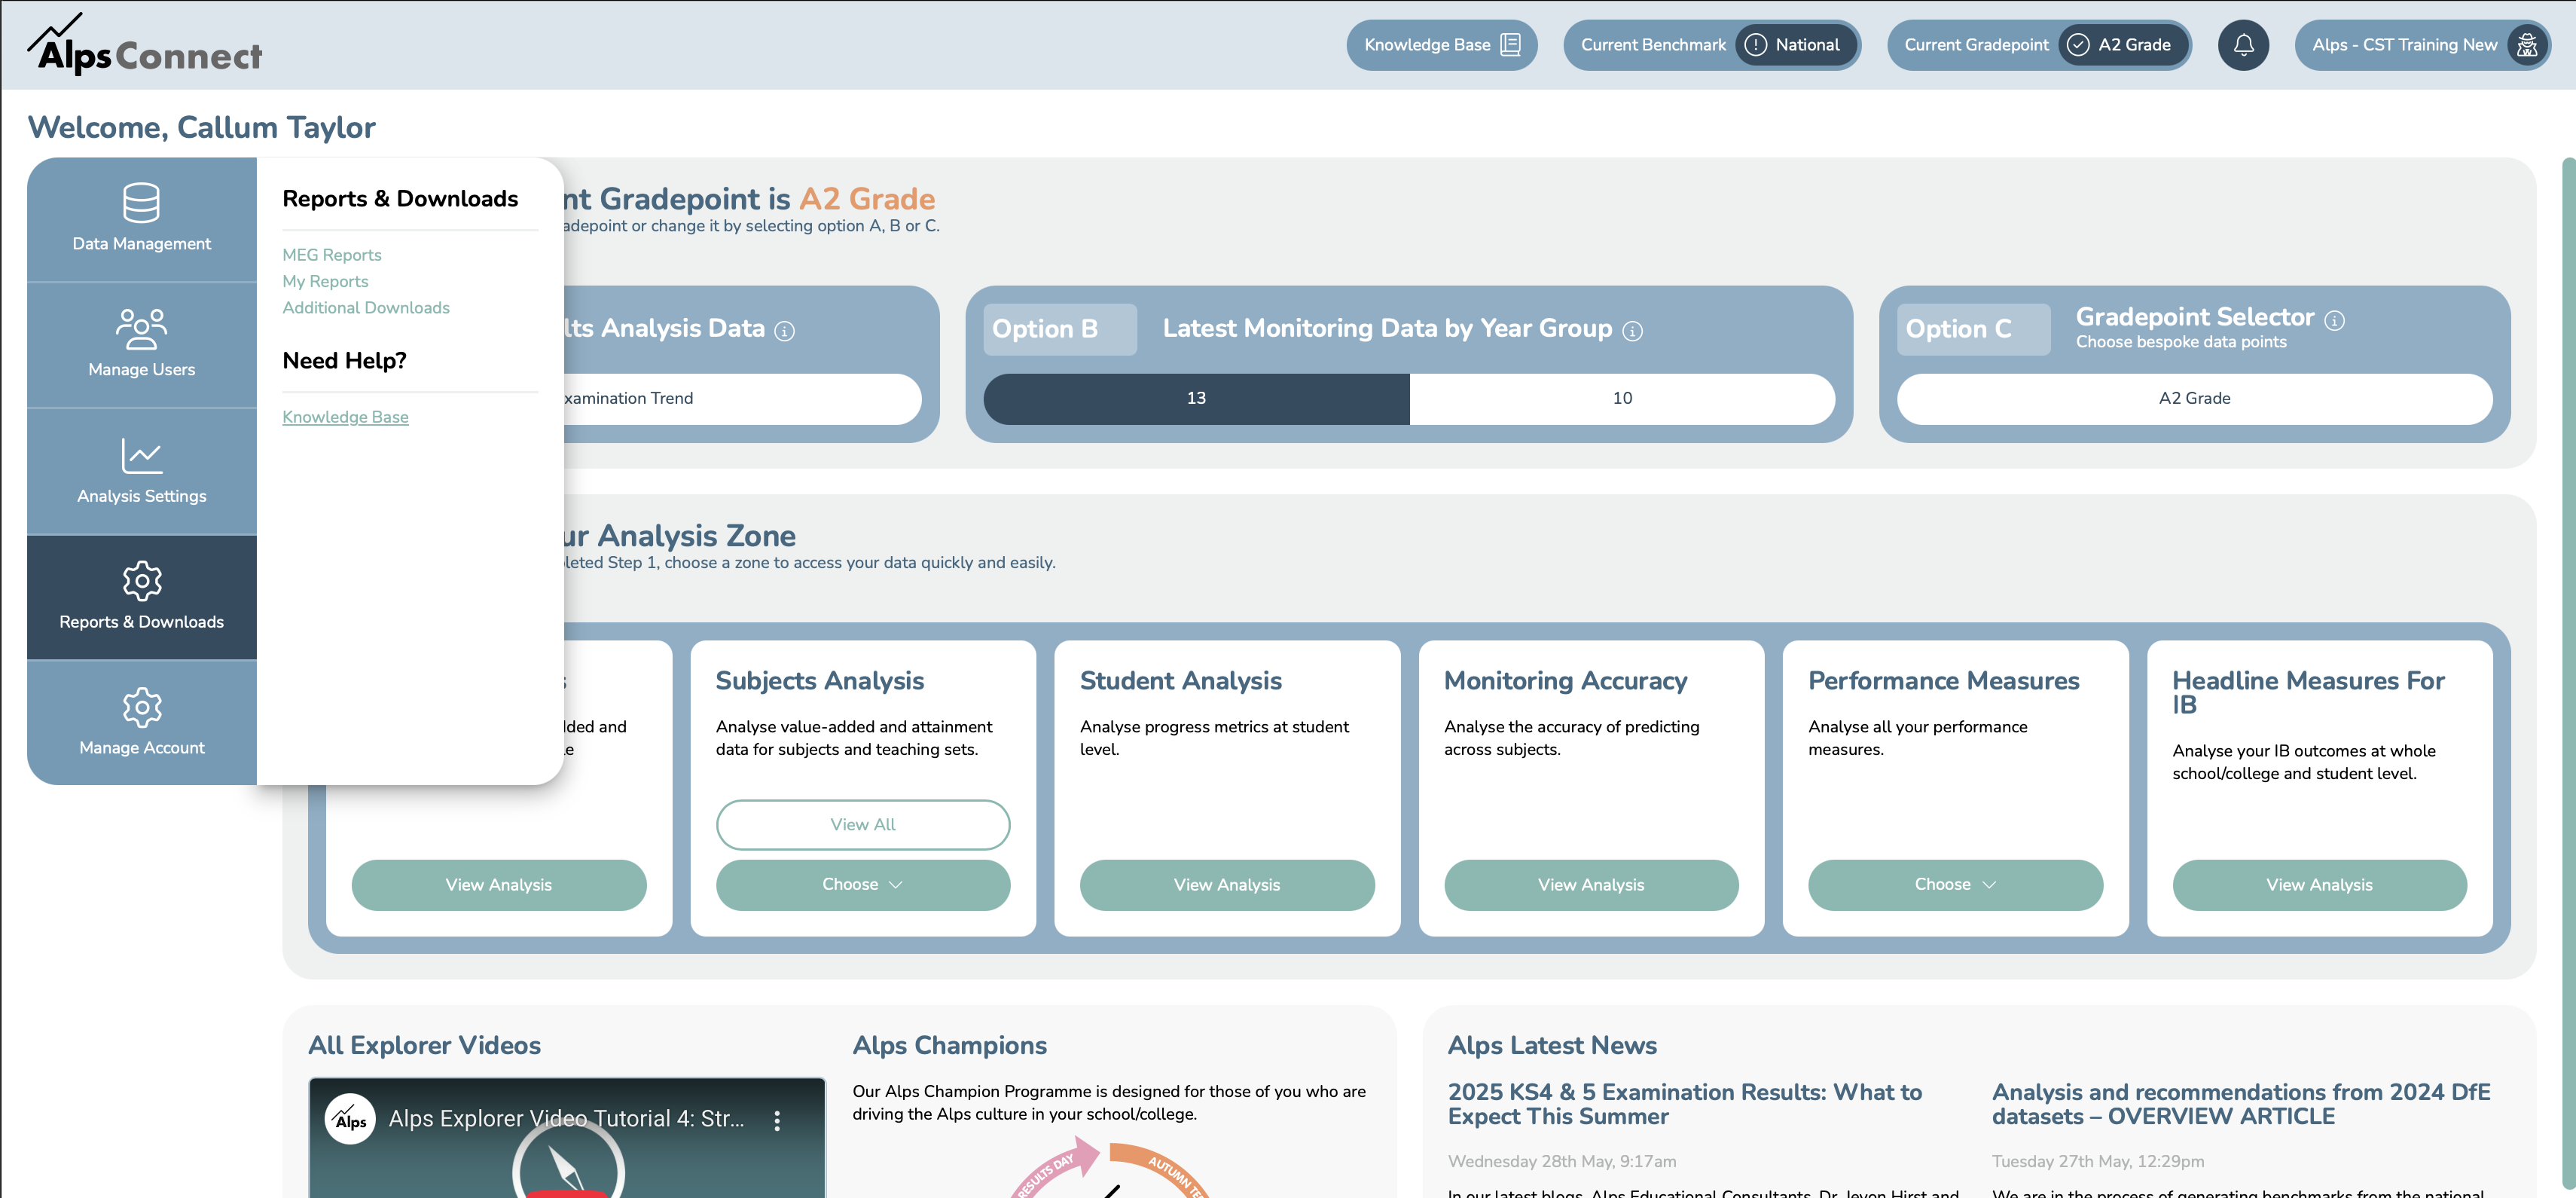This screenshot has width=2576, height=1198.
Task: Open the A2 Grade gradepoint selector
Action: (x=2194, y=398)
